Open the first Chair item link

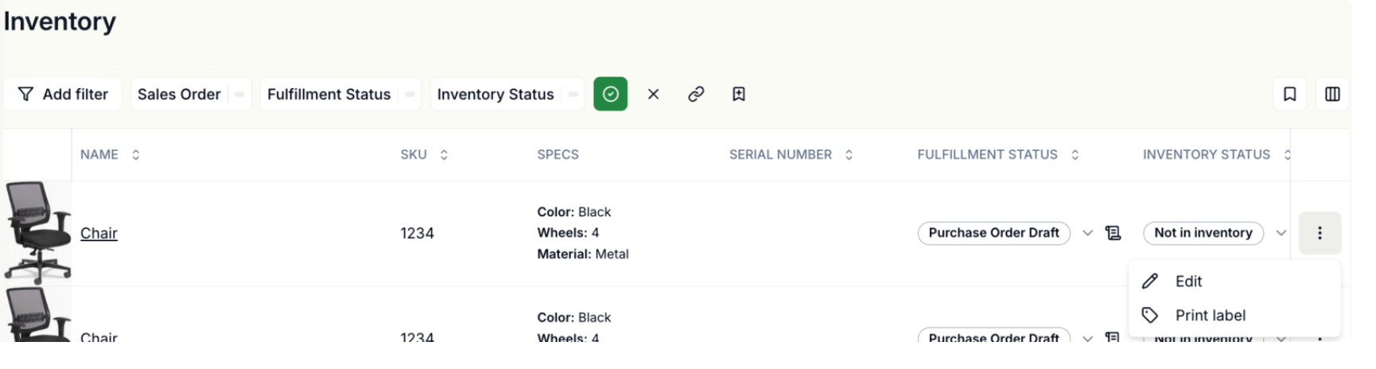pyautogui.click(x=99, y=233)
